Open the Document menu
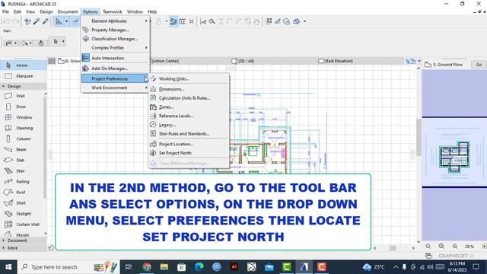The height and width of the screenshot is (274, 487). tap(68, 11)
